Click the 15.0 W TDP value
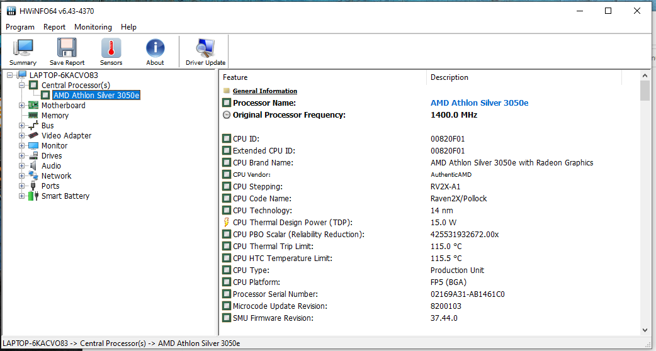The width and height of the screenshot is (656, 351). pos(443,222)
